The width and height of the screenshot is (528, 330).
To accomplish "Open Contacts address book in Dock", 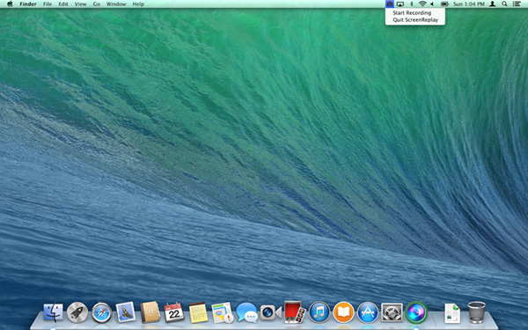I will pos(150,312).
